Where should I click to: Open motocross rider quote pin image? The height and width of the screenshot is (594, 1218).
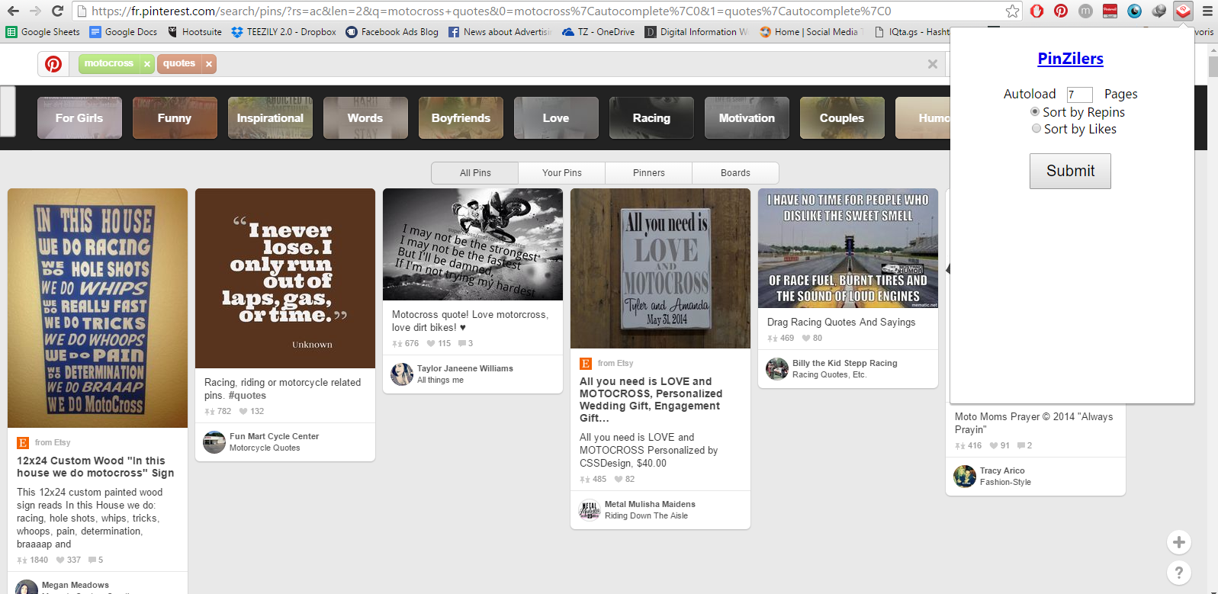473,245
